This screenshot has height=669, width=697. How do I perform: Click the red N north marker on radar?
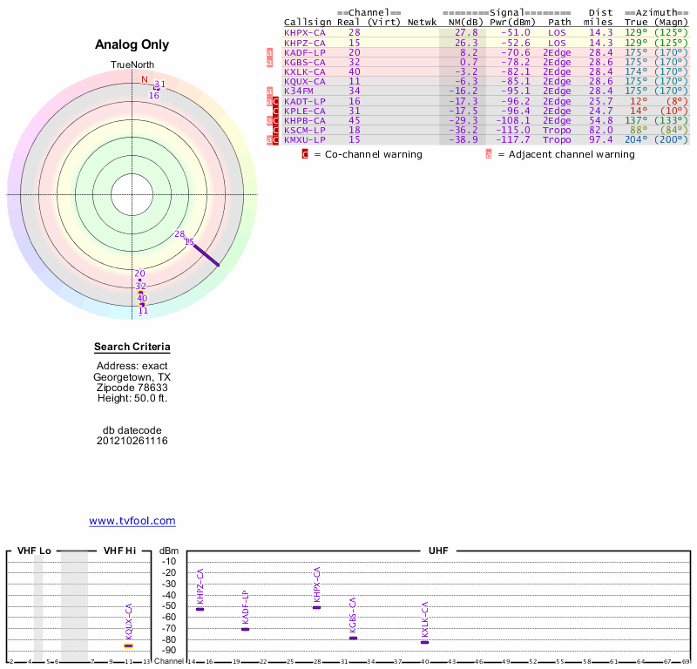pos(145,79)
